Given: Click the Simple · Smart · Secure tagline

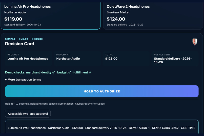Looking at the screenshot, I should [x=24, y=39].
